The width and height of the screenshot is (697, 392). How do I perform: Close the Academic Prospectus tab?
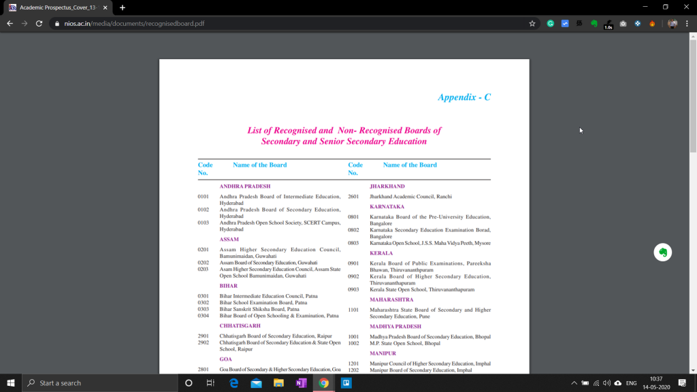pos(106,7)
